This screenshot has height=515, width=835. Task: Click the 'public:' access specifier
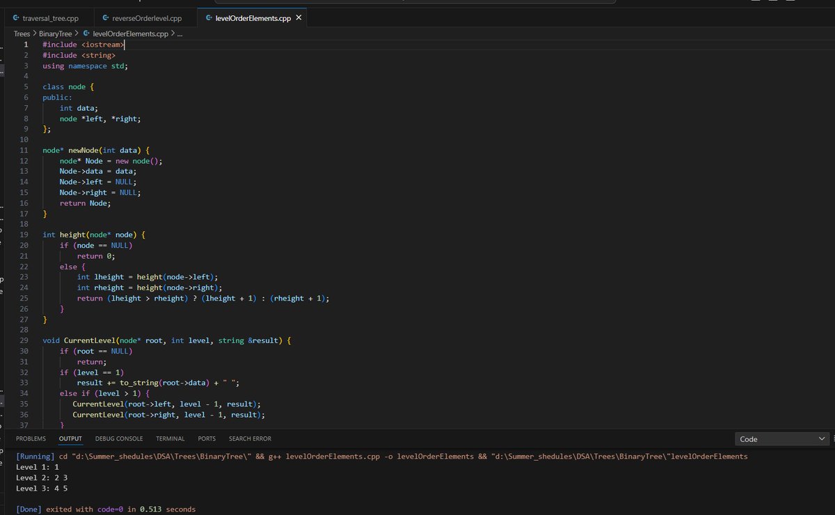(57, 97)
